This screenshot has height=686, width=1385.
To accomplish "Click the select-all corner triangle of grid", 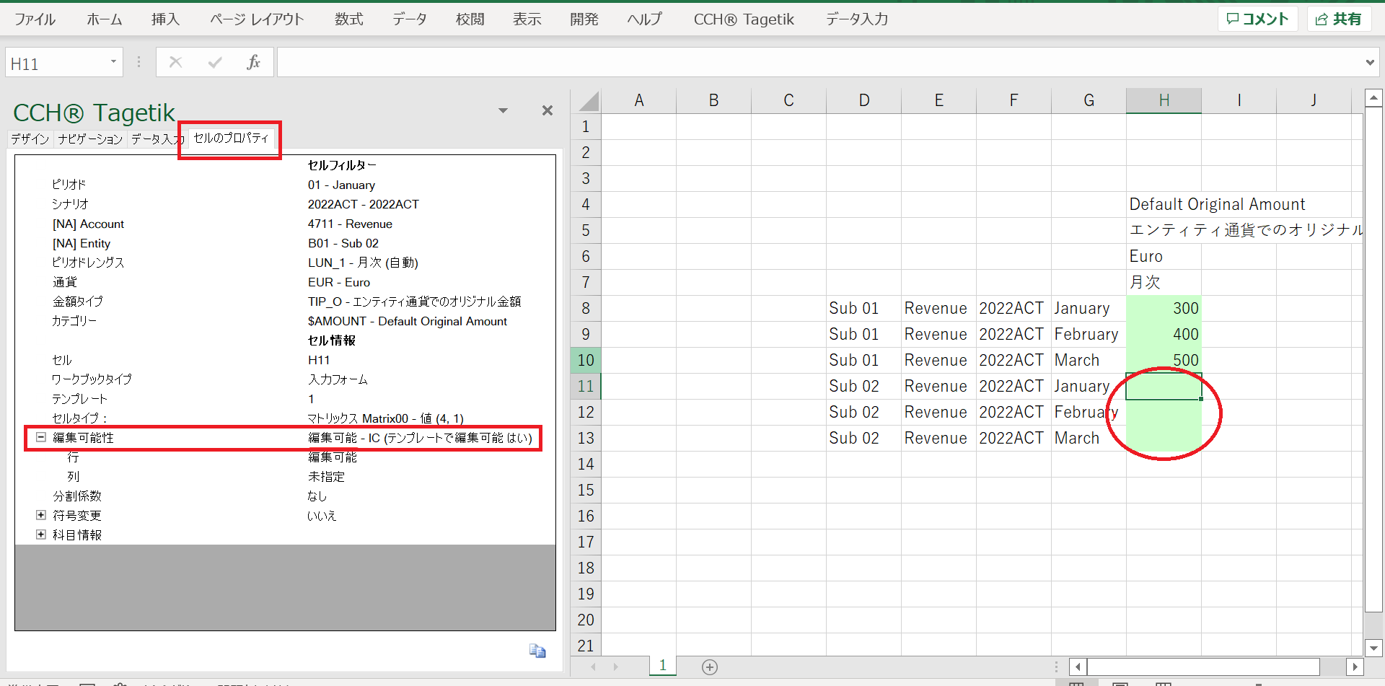I will click(589, 101).
